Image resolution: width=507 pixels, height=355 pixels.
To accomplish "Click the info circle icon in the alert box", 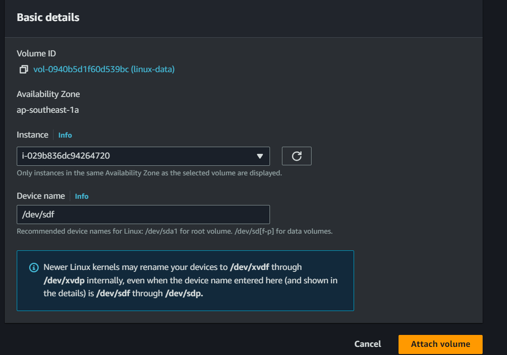I will coord(33,268).
